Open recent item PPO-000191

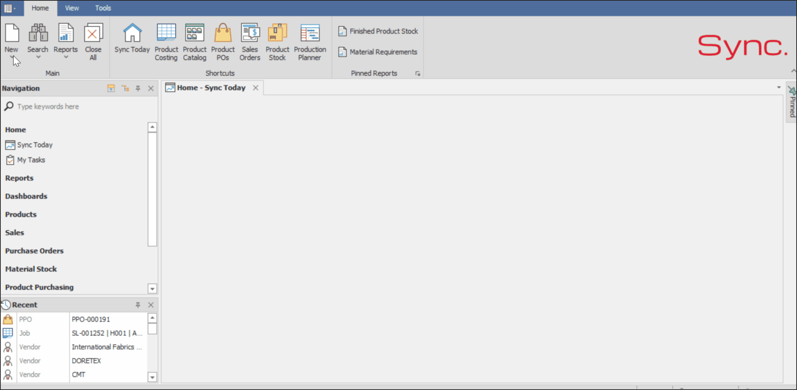pos(91,319)
